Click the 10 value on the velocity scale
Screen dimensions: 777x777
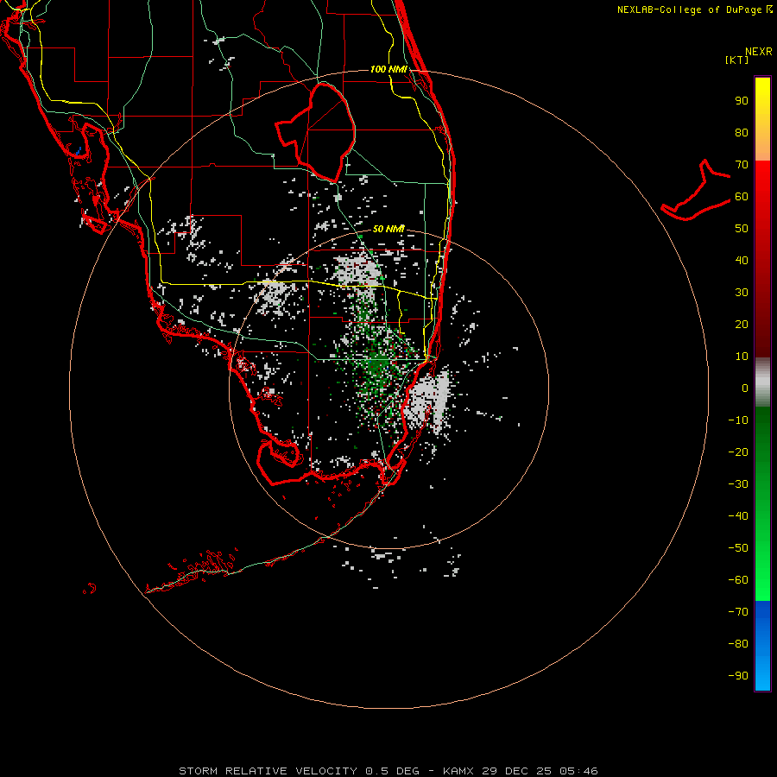pos(742,357)
